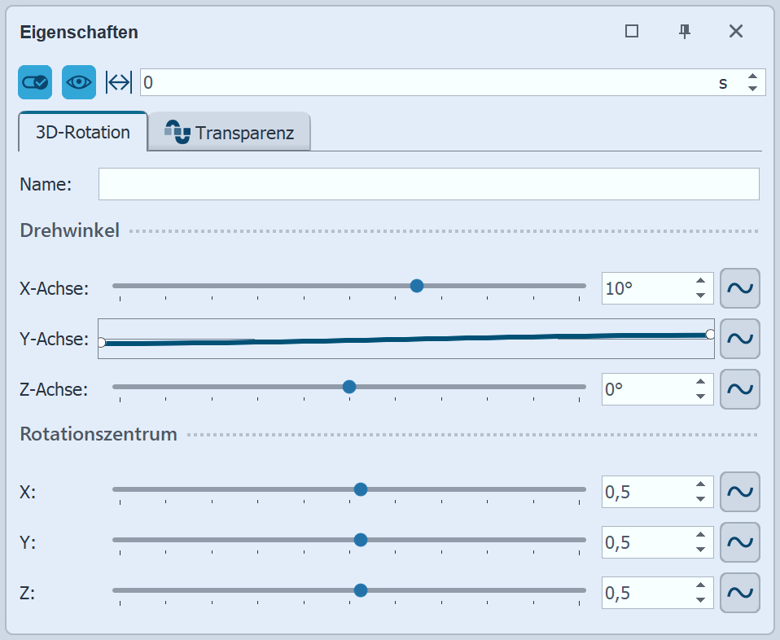Click curve button for Rotationszentrum Y
The height and width of the screenshot is (640, 780).
point(740,542)
